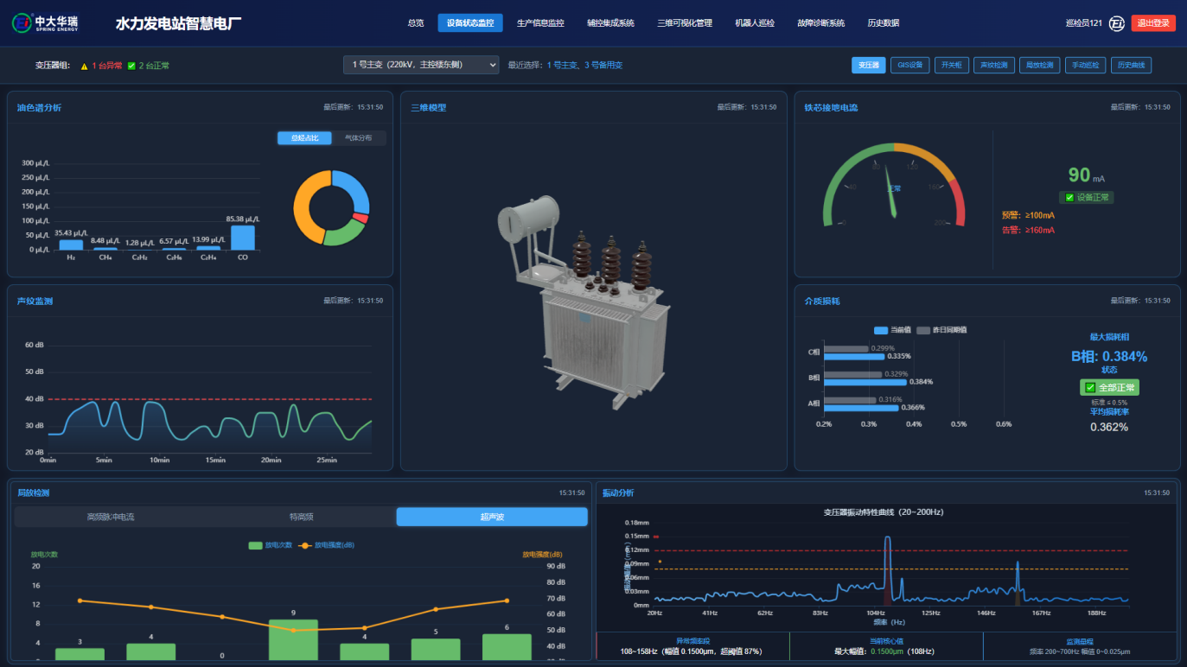Click the 退出登录 button

pyautogui.click(x=1153, y=23)
